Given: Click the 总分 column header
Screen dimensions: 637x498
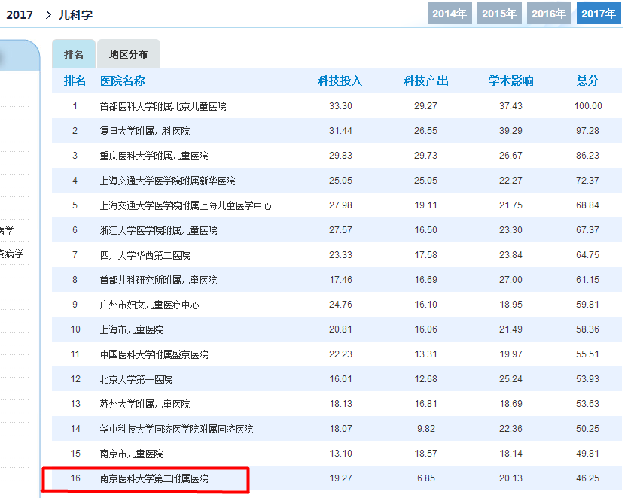Looking at the screenshot, I should [587, 80].
